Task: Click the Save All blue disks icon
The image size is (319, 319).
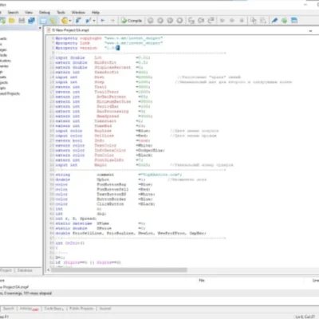Action: [x=31, y=21]
